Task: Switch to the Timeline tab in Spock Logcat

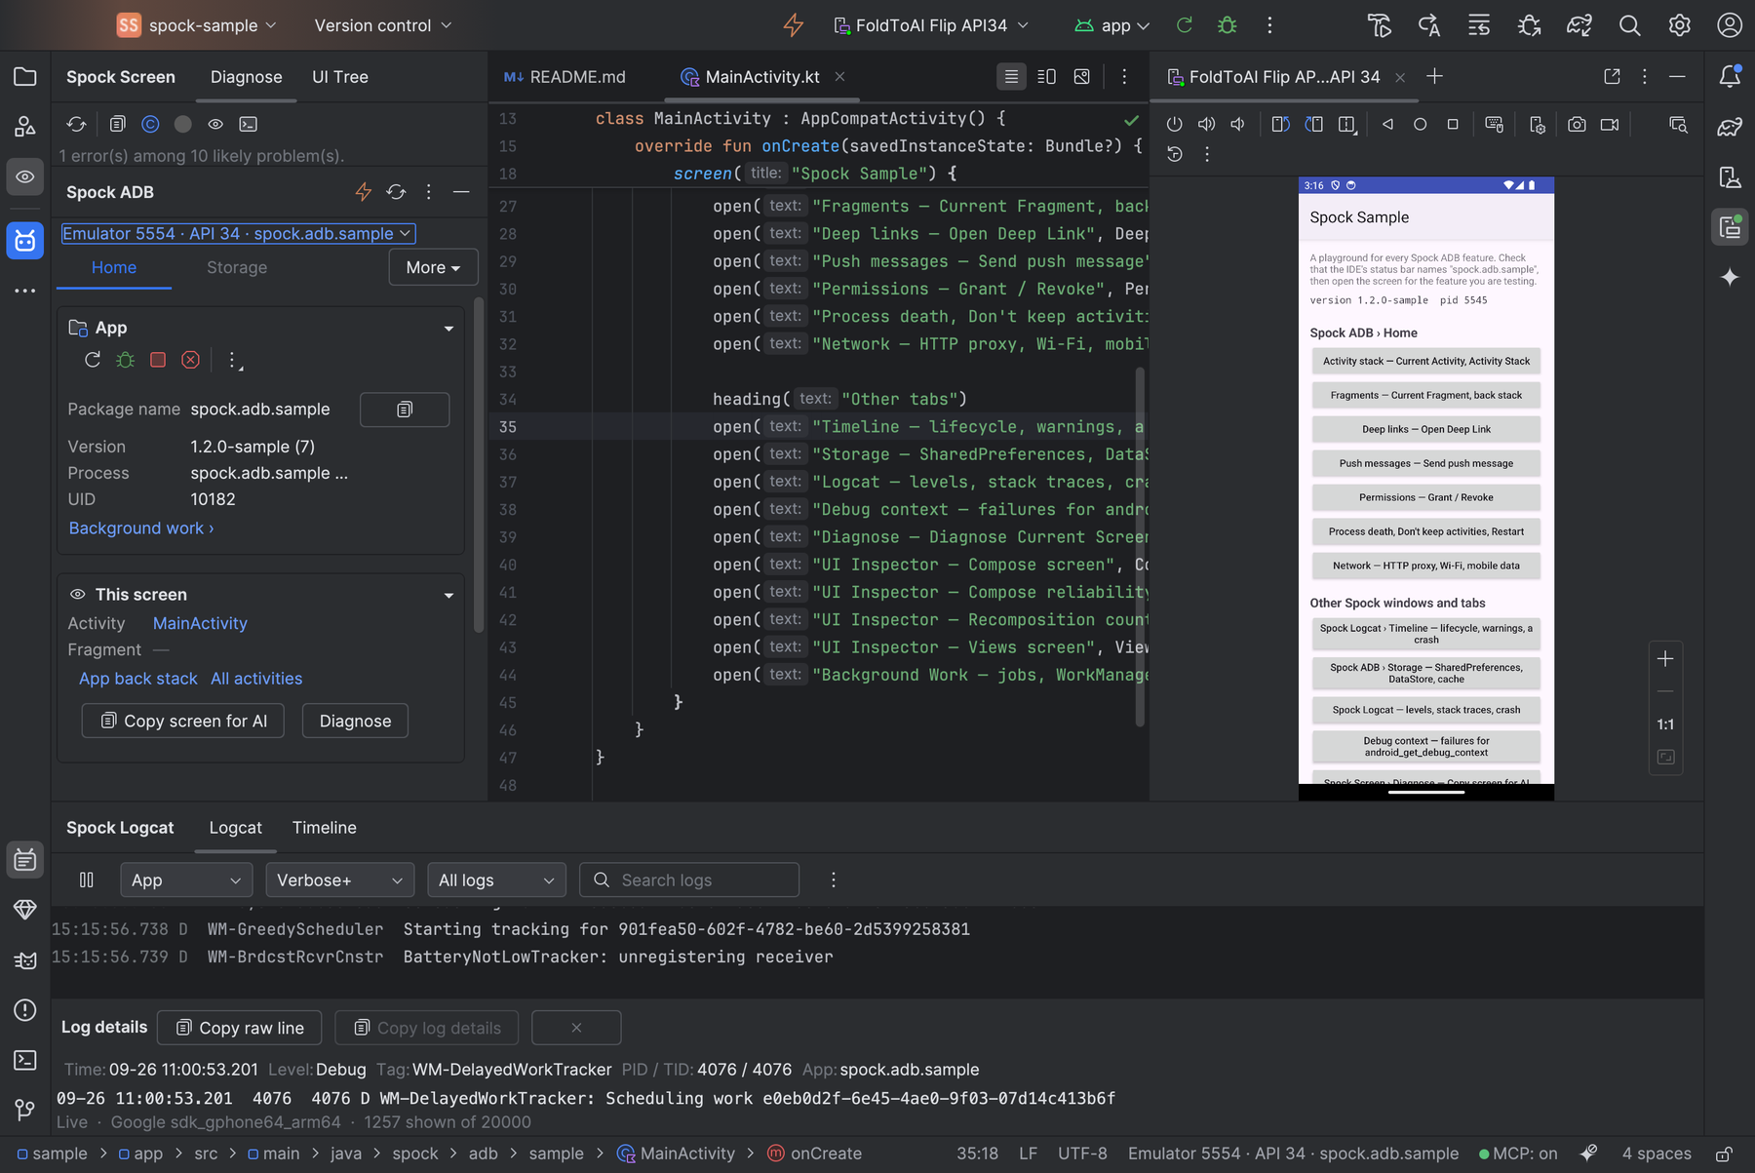Action: coord(324,828)
